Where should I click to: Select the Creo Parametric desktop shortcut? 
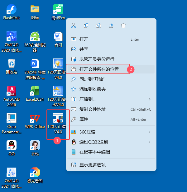tap(11, 123)
